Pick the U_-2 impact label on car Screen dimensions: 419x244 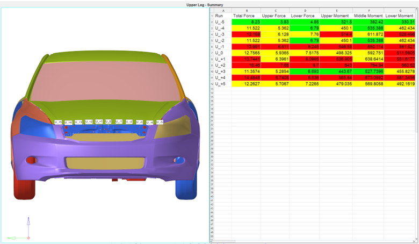point(129,122)
